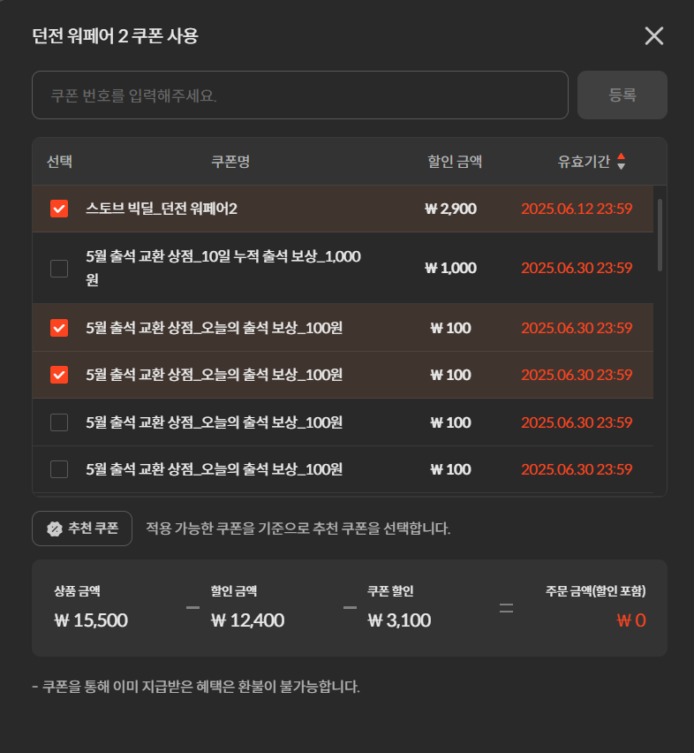Click the 쿠폰명 column header

(x=230, y=162)
